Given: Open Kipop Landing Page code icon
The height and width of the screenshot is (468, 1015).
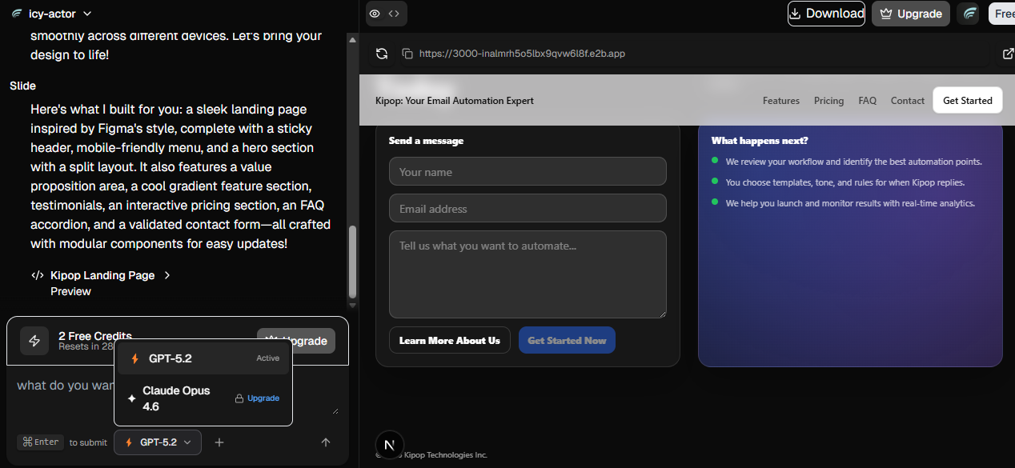Looking at the screenshot, I should (x=38, y=275).
